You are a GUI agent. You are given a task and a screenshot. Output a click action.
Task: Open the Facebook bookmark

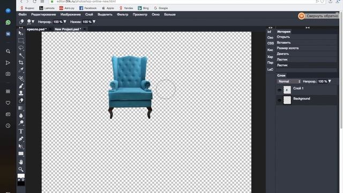pos(88,8)
